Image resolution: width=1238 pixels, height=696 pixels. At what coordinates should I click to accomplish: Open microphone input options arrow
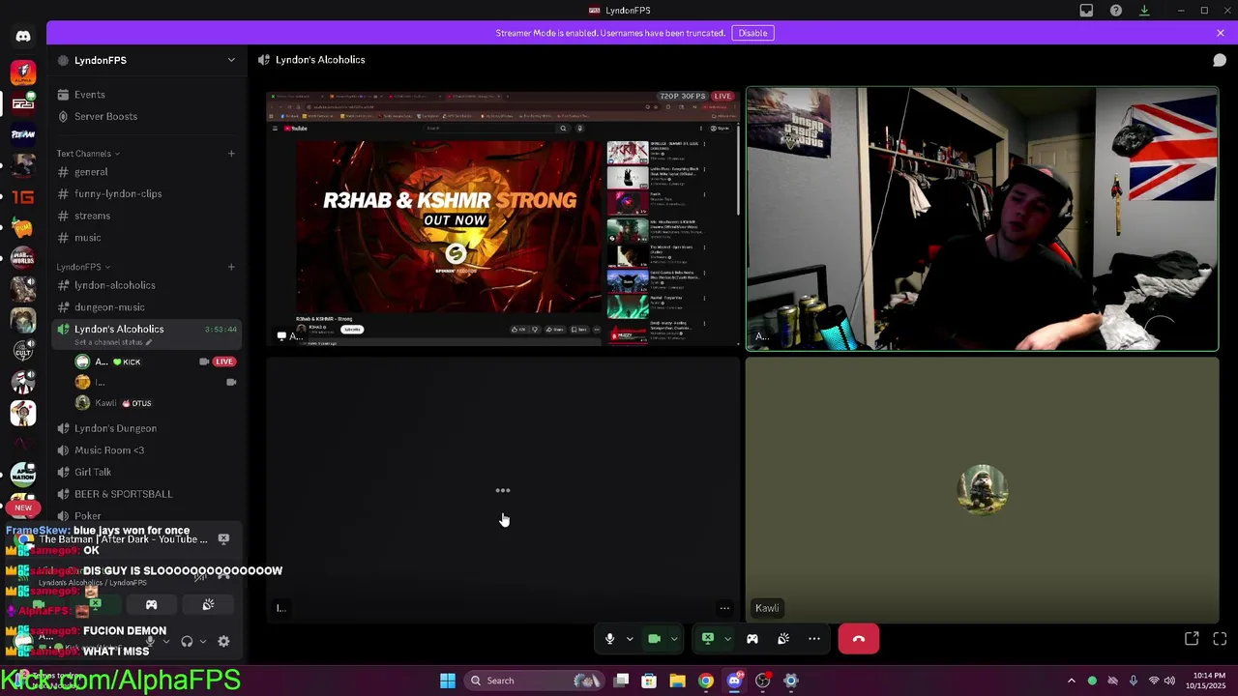(630, 639)
